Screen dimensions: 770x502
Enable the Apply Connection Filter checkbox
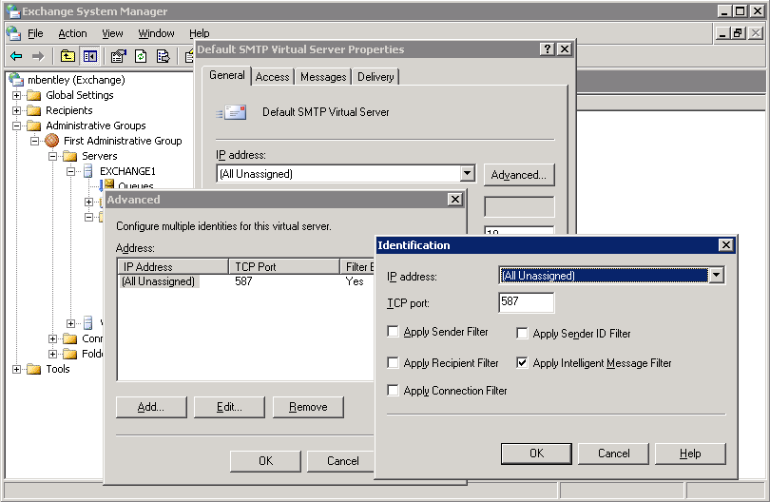[393, 391]
